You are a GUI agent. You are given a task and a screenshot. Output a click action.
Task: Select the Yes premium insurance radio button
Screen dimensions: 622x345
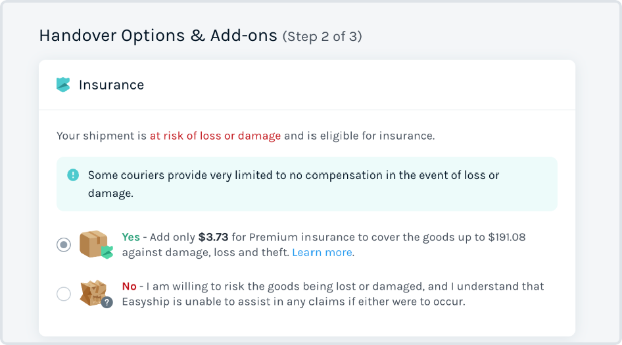[x=64, y=244]
